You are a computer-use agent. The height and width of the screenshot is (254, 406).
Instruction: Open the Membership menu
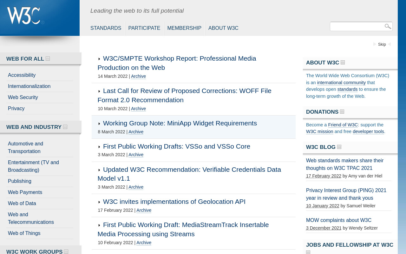[x=184, y=28]
